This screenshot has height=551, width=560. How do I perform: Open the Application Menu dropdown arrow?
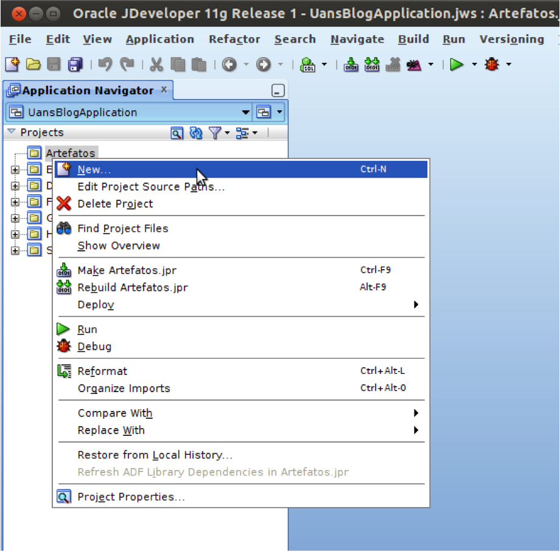[x=279, y=112]
